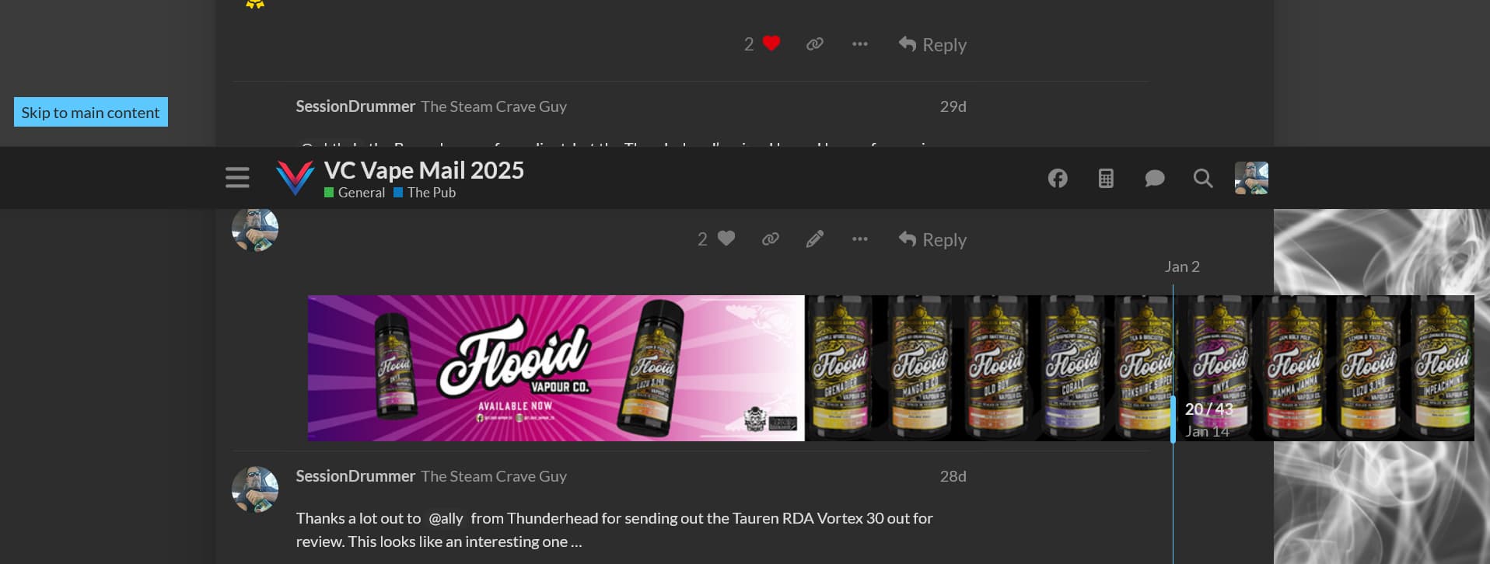The height and width of the screenshot is (564, 1490).
Task: Click Skip to main content
Action: point(90,112)
